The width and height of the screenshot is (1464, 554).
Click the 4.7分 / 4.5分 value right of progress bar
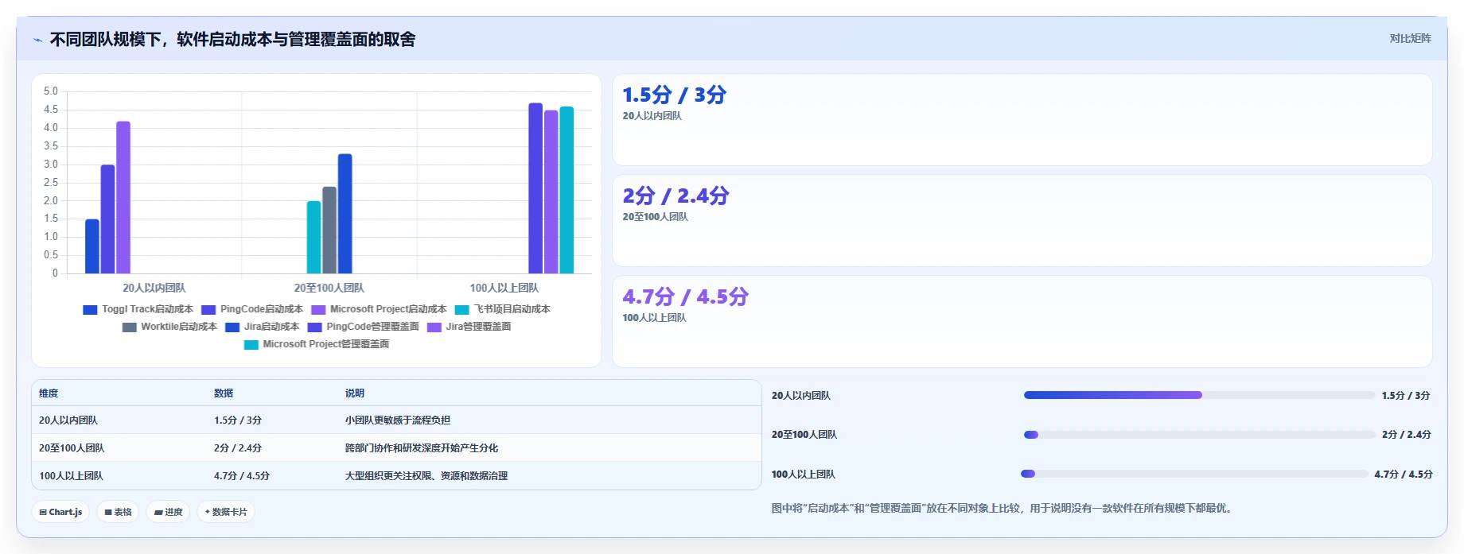click(x=1404, y=475)
